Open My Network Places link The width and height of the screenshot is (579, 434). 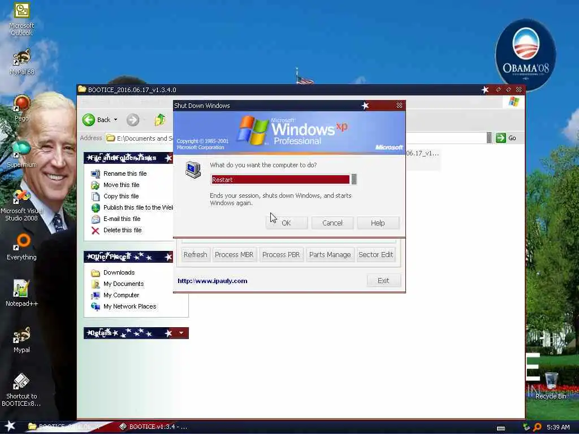[x=129, y=306]
